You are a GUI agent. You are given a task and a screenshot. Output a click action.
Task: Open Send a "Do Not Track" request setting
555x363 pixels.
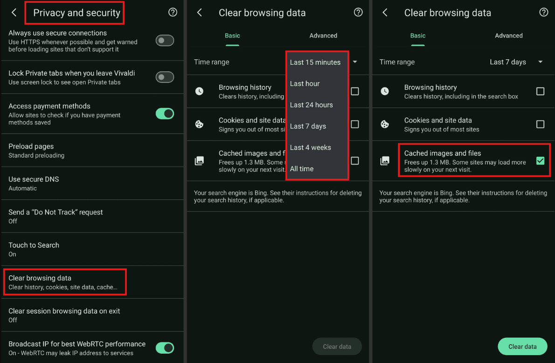coord(91,216)
